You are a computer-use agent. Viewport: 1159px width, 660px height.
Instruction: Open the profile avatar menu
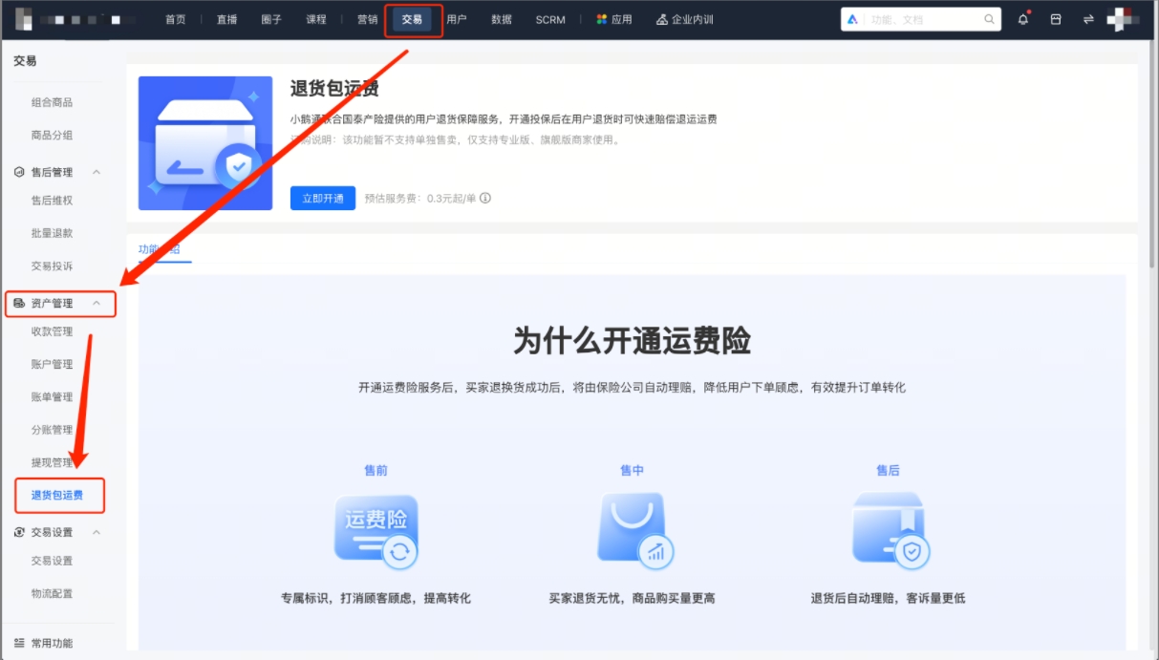(x=1124, y=19)
